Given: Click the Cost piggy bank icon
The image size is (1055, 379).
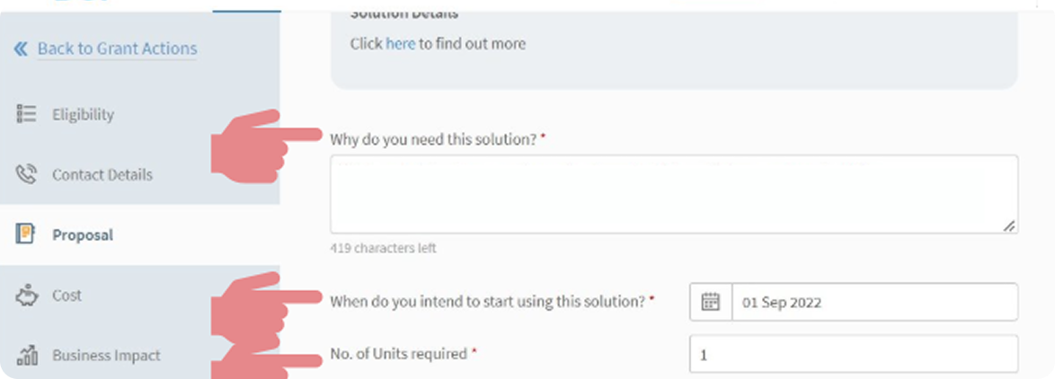Looking at the screenshot, I should point(26,295).
